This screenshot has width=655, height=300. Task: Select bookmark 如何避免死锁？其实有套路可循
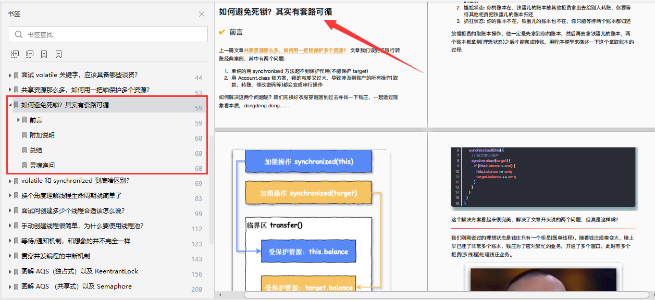pos(65,105)
